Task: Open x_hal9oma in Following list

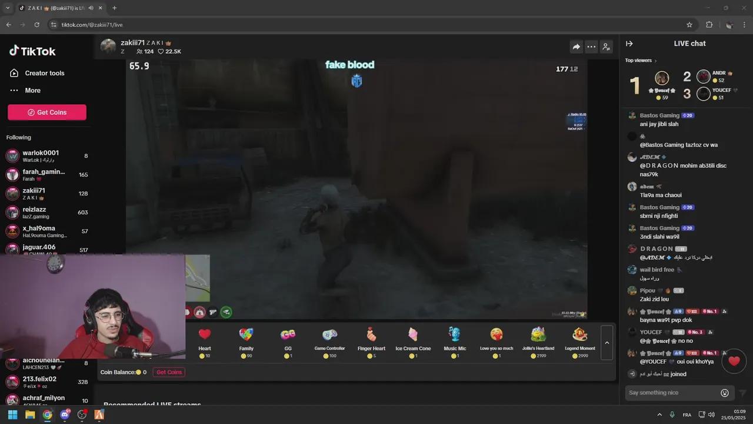Action: click(47, 231)
